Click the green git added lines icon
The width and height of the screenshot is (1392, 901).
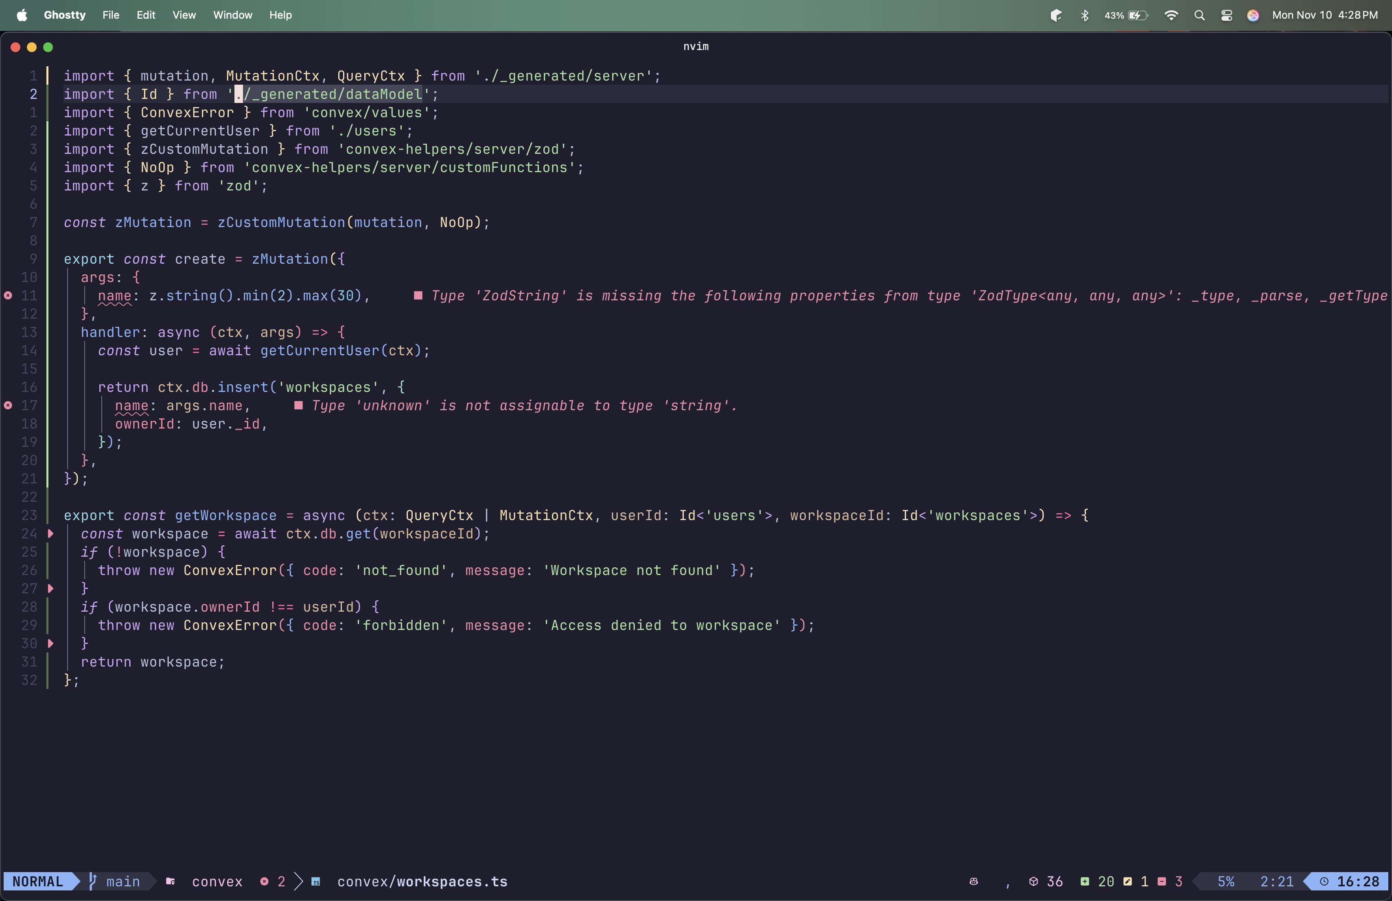[1085, 881]
